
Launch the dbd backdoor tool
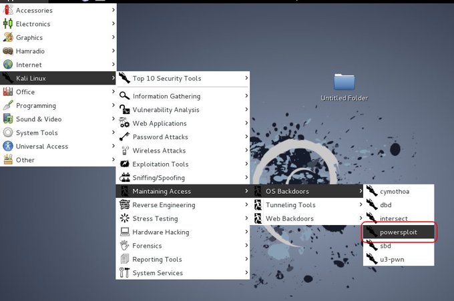tap(399, 205)
